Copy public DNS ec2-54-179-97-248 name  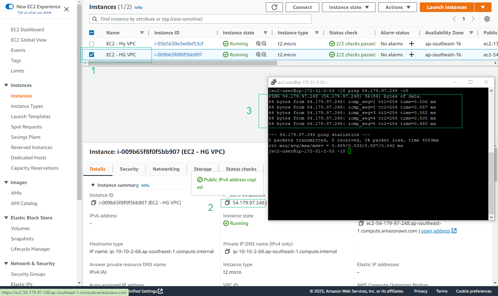(361, 224)
